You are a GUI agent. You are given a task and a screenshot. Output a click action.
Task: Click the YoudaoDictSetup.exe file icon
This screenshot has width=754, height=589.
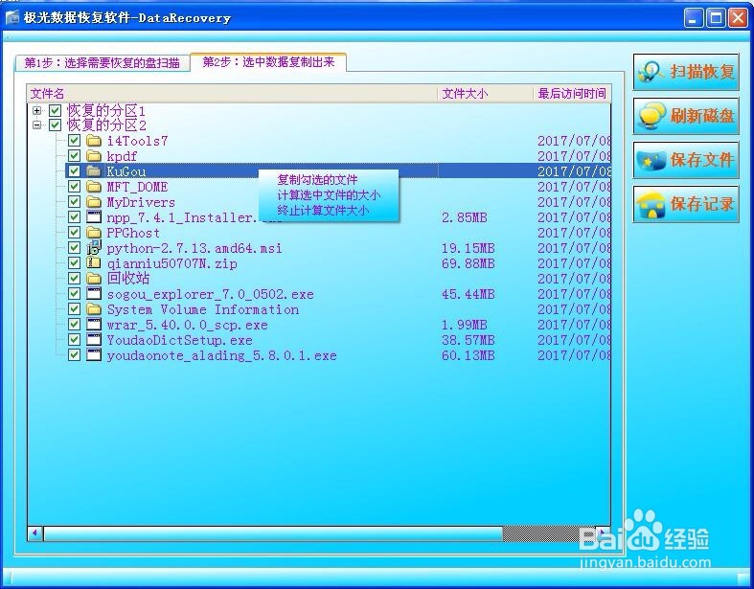[93, 340]
